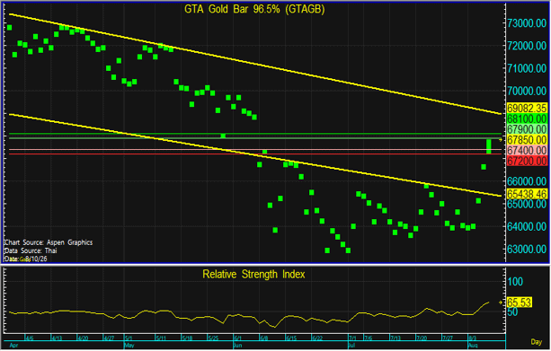Click the 4/6 date label
The image size is (551, 351).
30,338
